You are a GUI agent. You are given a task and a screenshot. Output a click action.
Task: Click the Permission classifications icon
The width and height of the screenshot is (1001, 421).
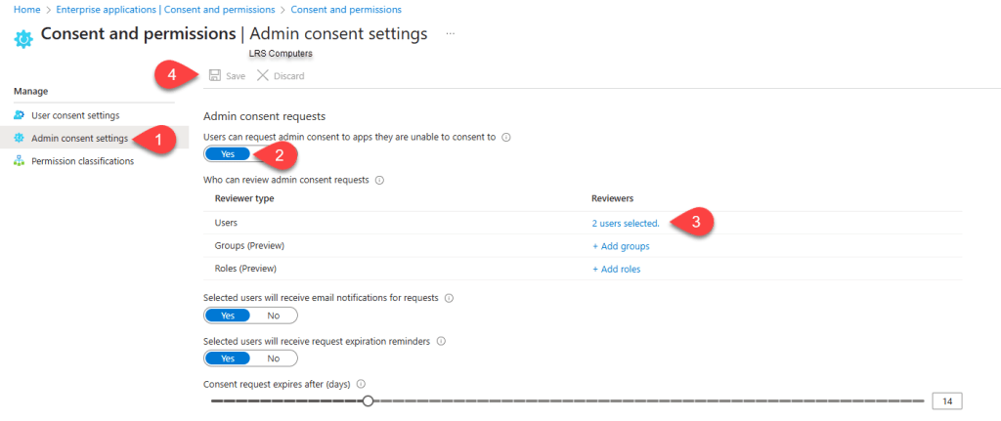coord(19,161)
